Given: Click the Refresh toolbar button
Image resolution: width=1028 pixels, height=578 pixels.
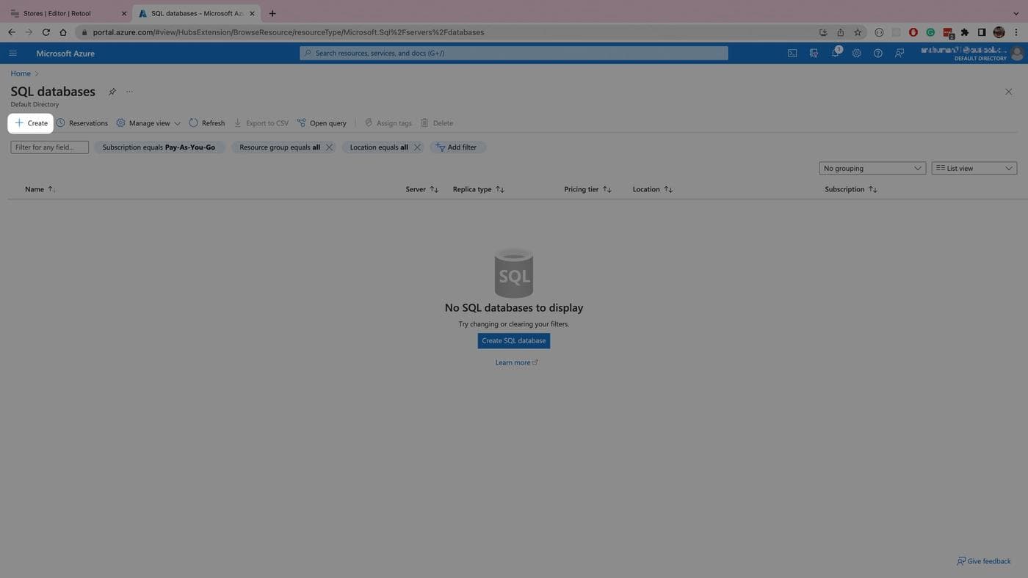Looking at the screenshot, I should pyautogui.click(x=207, y=123).
